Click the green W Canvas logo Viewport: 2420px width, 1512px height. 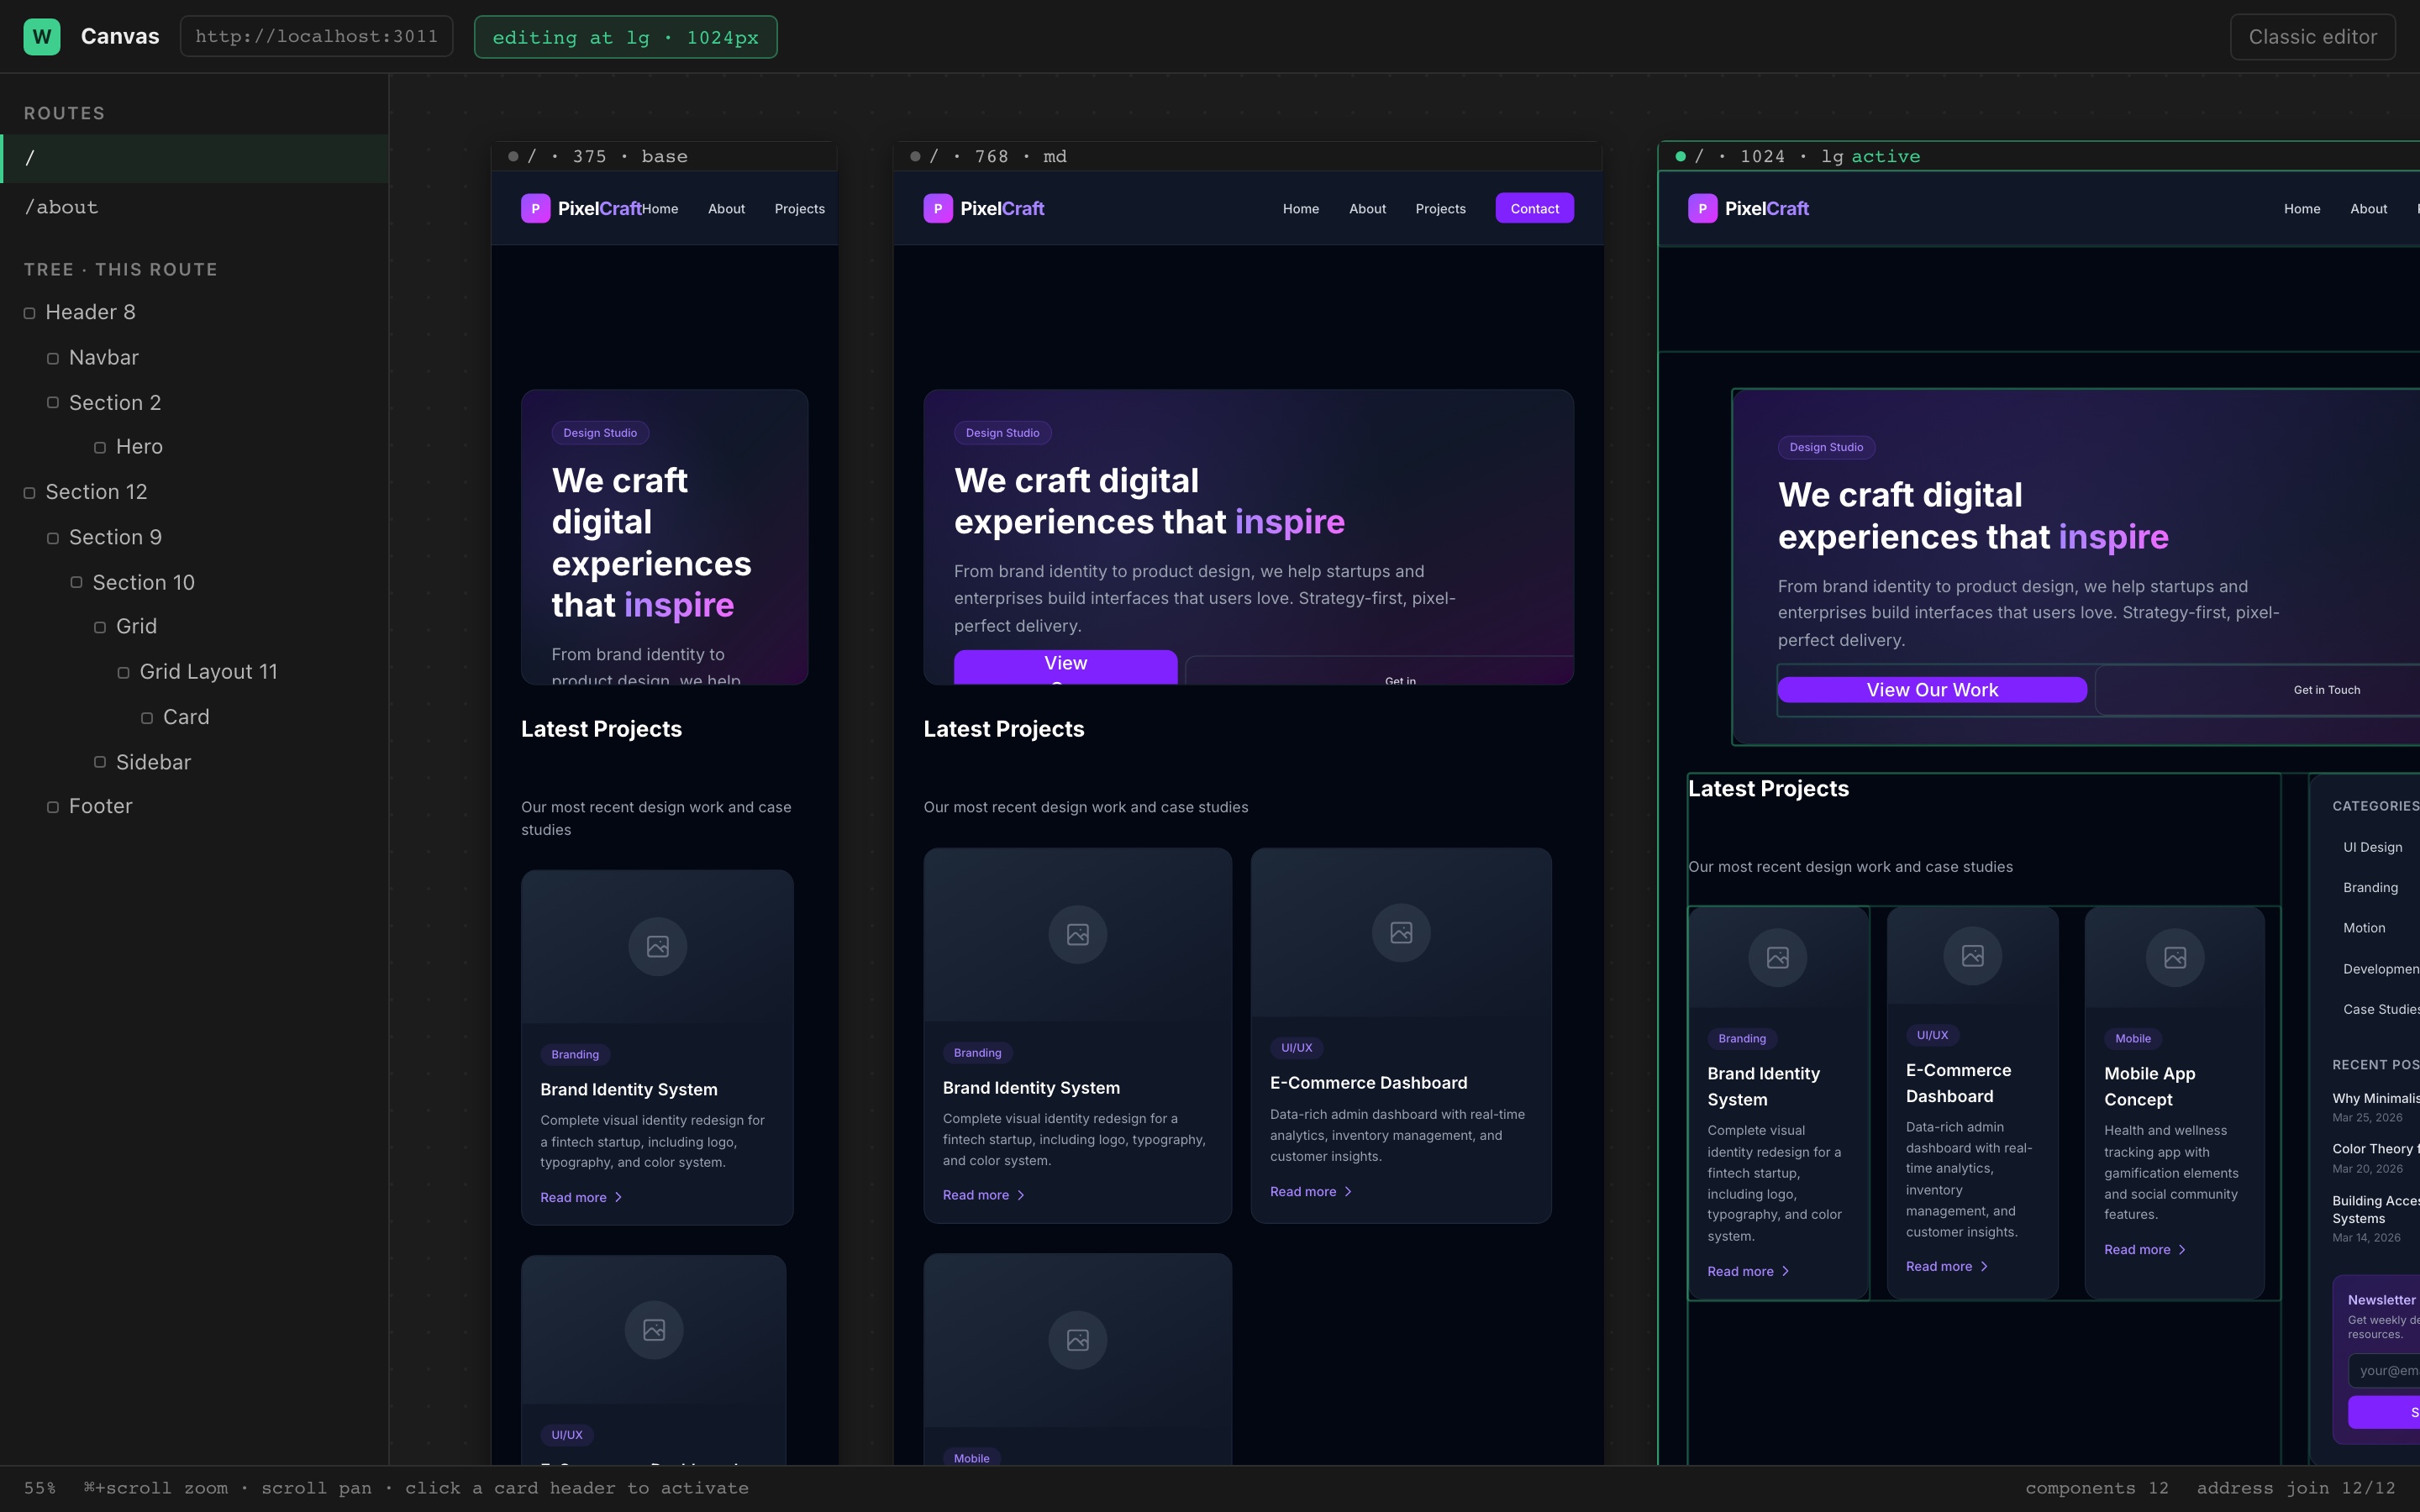[x=41, y=37]
